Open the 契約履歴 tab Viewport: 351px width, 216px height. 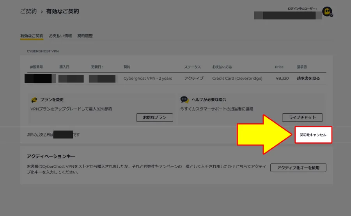(85, 36)
